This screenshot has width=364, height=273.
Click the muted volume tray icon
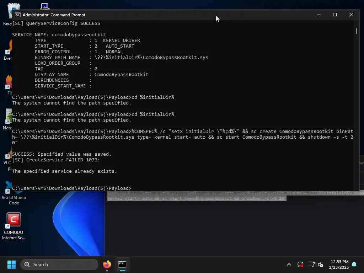point(321,264)
